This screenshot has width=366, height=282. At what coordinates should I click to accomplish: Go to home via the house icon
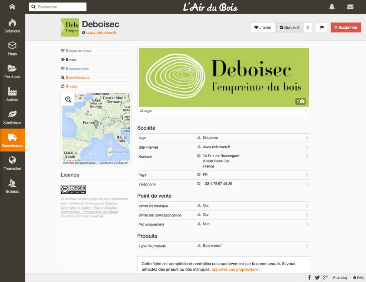pyautogui.click(x=12, y=6)
